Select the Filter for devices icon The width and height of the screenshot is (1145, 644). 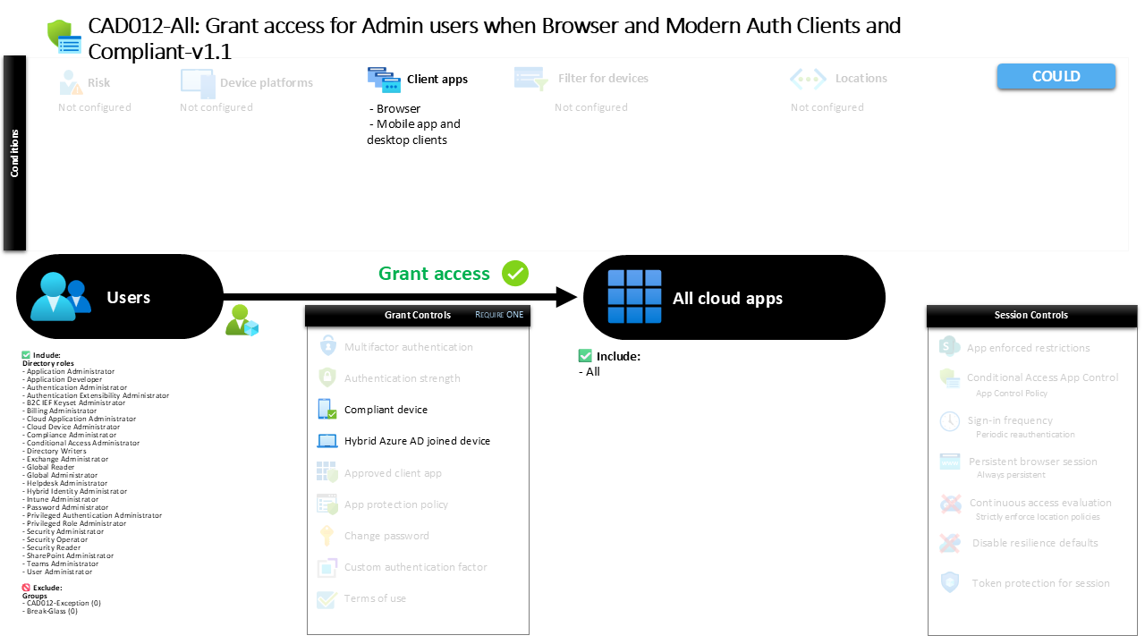point(530,79)
